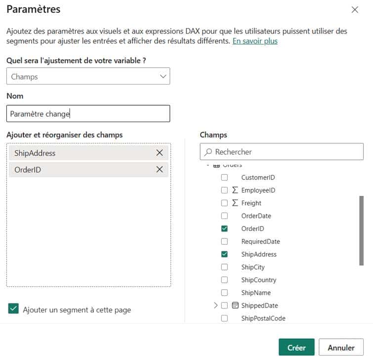Screen dimensions: 373x359
Task: Select the CustomerID checkbox
Action: pyautogui.click(x=224, y=177)
